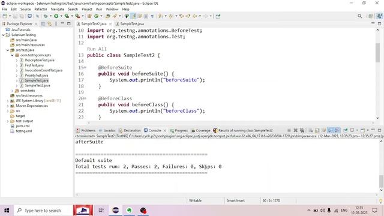Toggle Show Whitespace Characters icon
This screenshot has height=216, width=384.
click(152, 16)
